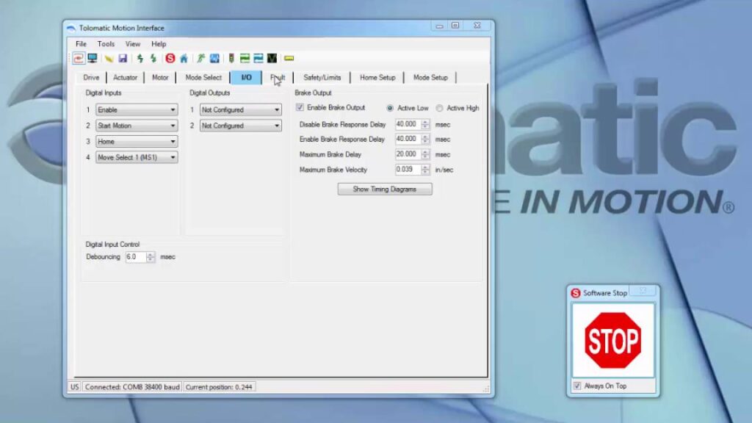Click the red Software Stop toolbar icon
The width and height of the screenshot is (752, 423).
point(170,58)
